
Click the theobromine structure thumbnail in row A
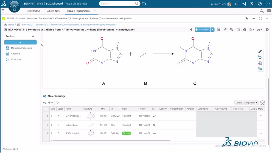click(91, 116)
